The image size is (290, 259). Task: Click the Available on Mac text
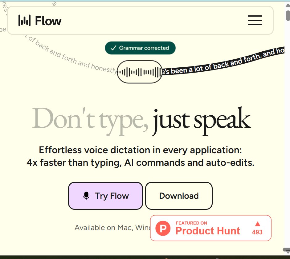tap(112, 228)
